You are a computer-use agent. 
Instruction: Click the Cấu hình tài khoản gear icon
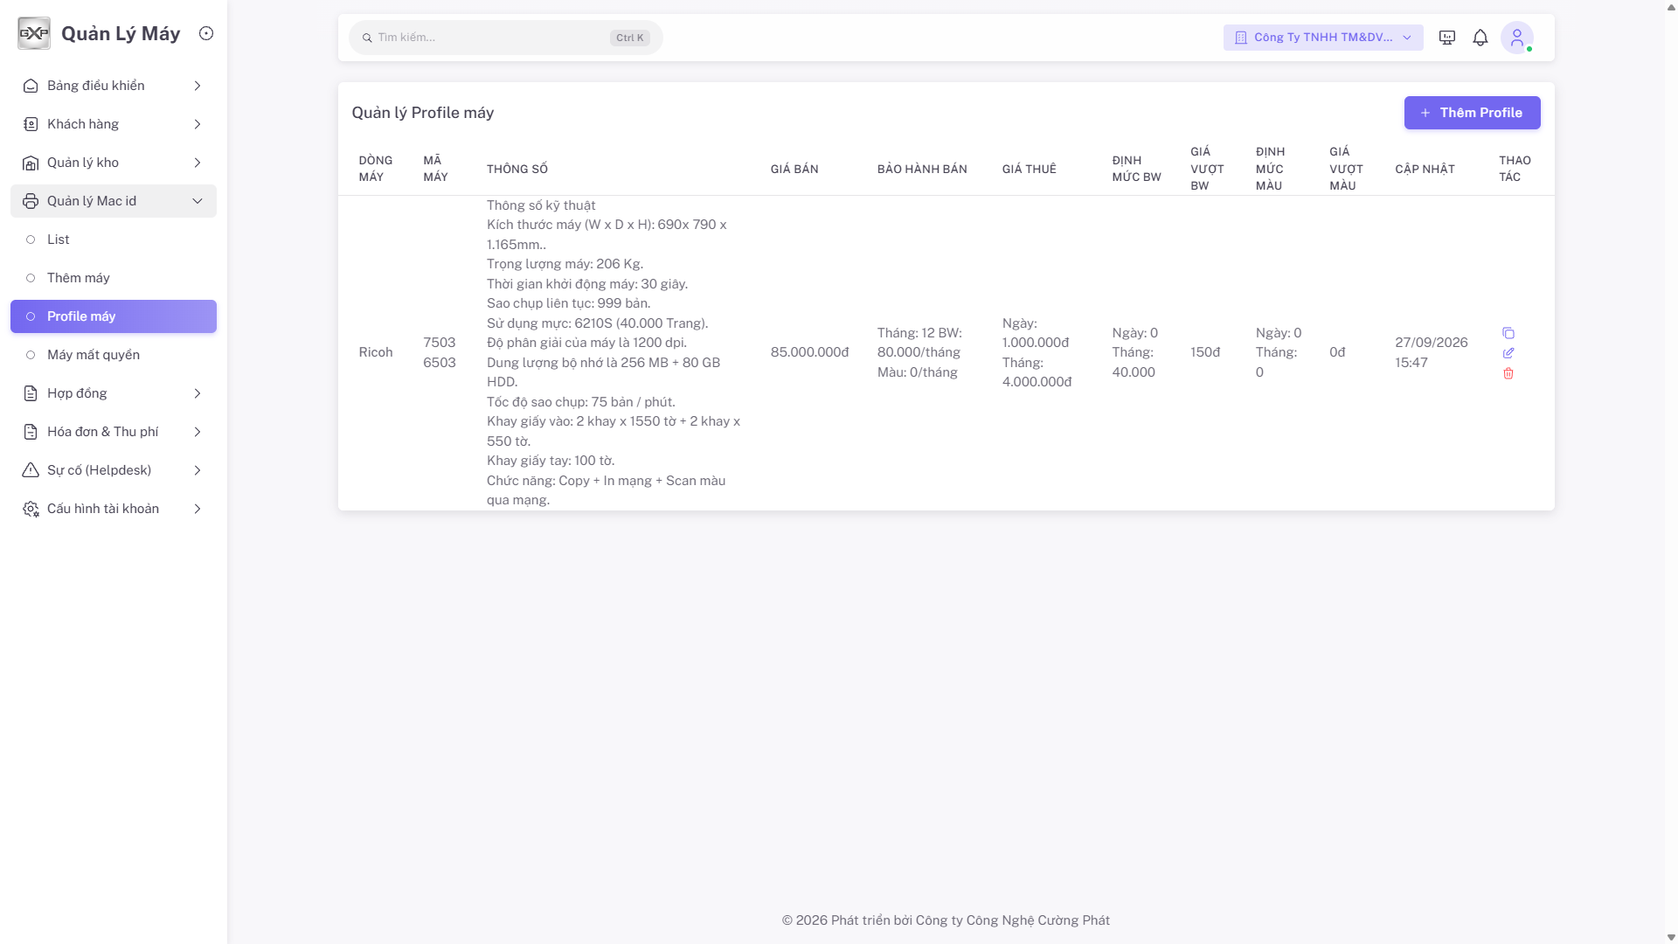31,509
